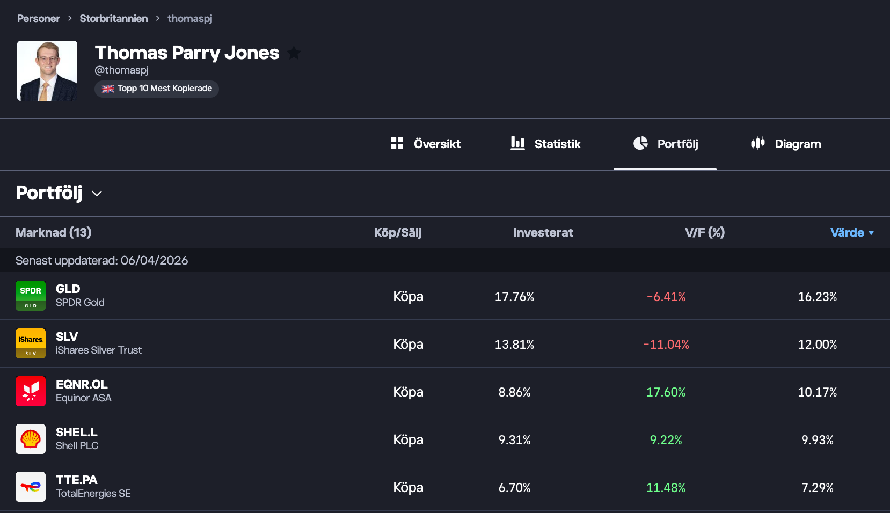Open the Storbritannien breadcrumb link
The height and width of the screenshot is (513, 890).
pos(114,18)
